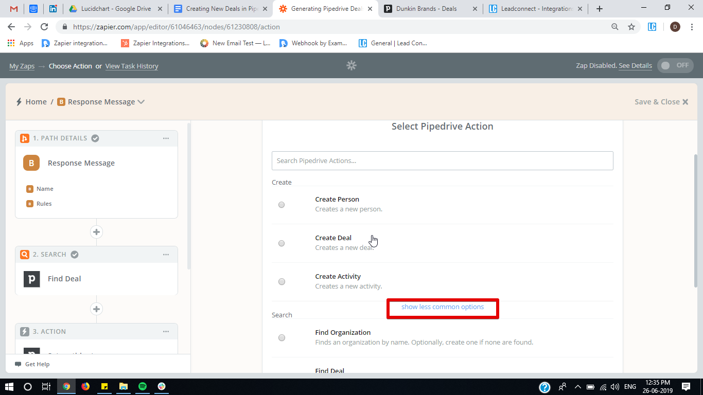Viewport: 703px width, 395px height.
Task: Switch to Dunkin Brands - Deals tab
Action: click(x=430, y=9)
